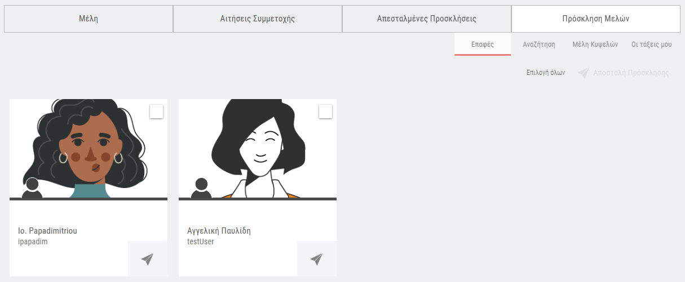685x282 pixels.
Task: Tick the checkbox on Αγγελική Παυλίδη card
Action: coord(326,111)
